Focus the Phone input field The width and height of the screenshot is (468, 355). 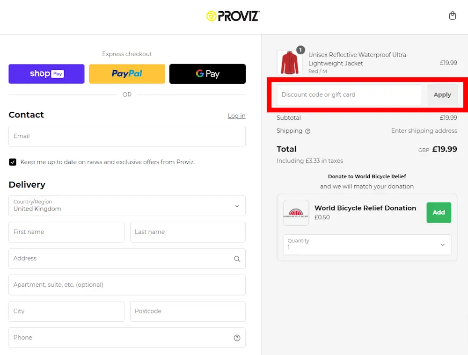click(x=127, y=338)
